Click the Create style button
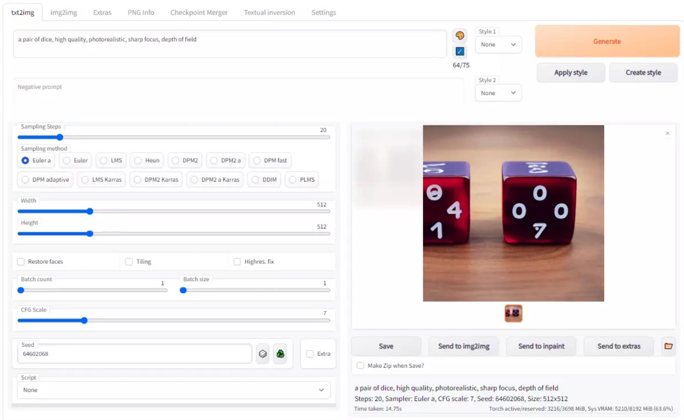 pyautogui.click(x=643, y=72)
